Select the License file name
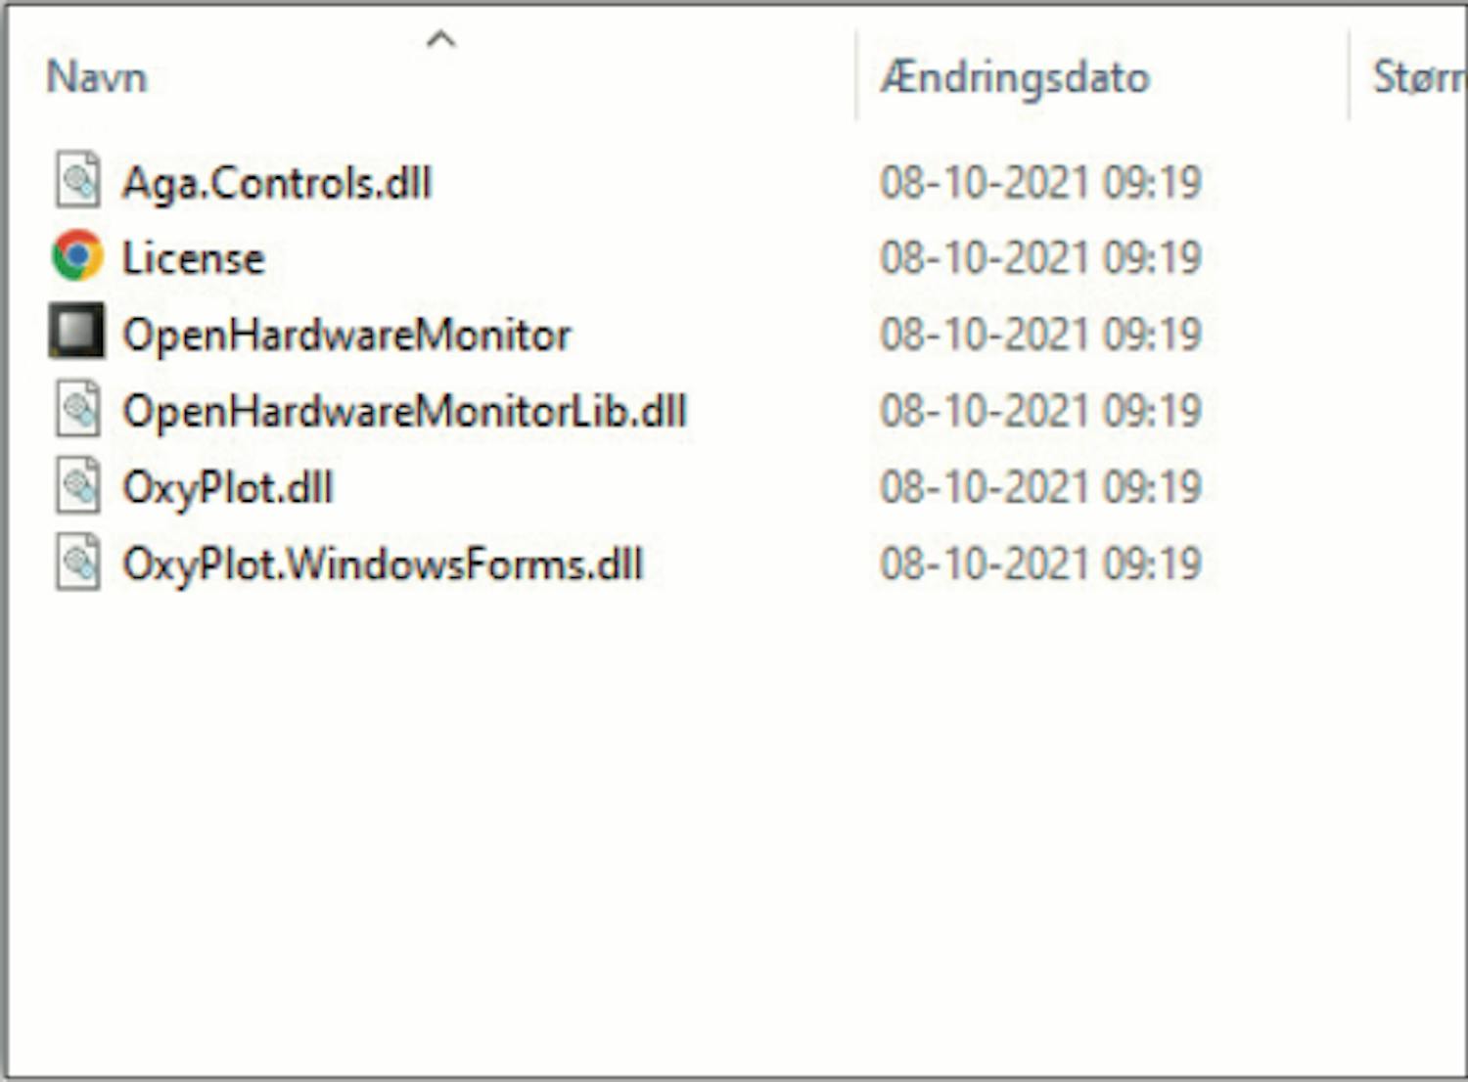The image size is (1468, 1082). coord(193,258)
